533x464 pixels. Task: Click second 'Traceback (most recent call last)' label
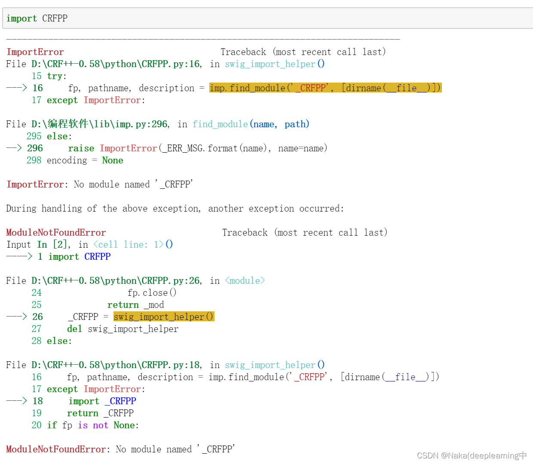pyautogui.click(x=305, y=233)
